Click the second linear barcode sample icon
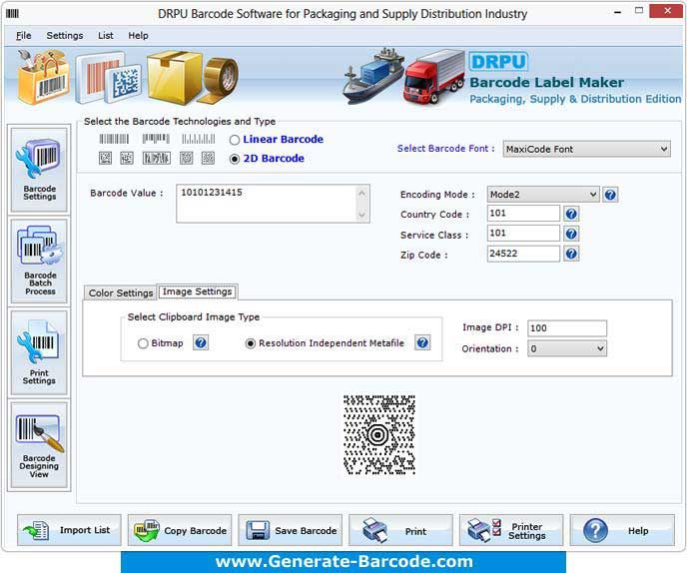This screenshot has width=687, height=573. pyautogui.click(x=156, y=139)
